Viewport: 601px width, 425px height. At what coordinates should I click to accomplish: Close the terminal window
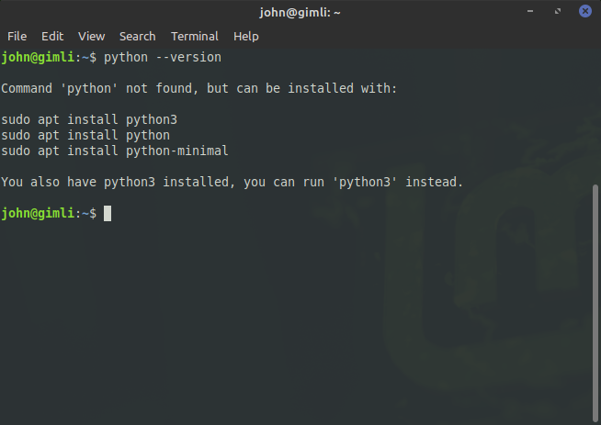click(x=585, y=11)
